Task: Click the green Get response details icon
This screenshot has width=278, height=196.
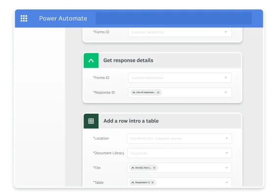Action: pos(91,60)
